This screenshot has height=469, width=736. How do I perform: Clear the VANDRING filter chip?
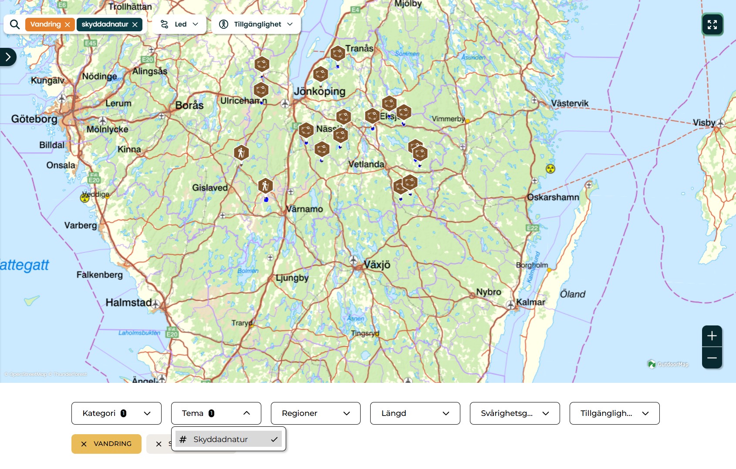pyautogui.click(x=84, y=444)
